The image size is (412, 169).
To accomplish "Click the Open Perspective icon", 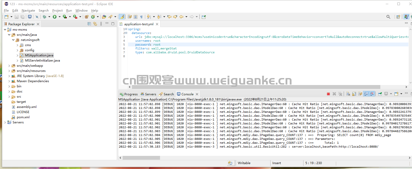I will (398, 17).
